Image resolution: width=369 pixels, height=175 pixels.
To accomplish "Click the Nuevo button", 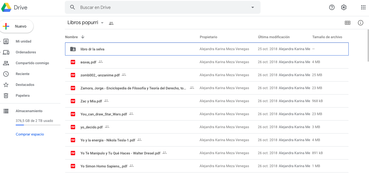I will click(x=16, y=26).
